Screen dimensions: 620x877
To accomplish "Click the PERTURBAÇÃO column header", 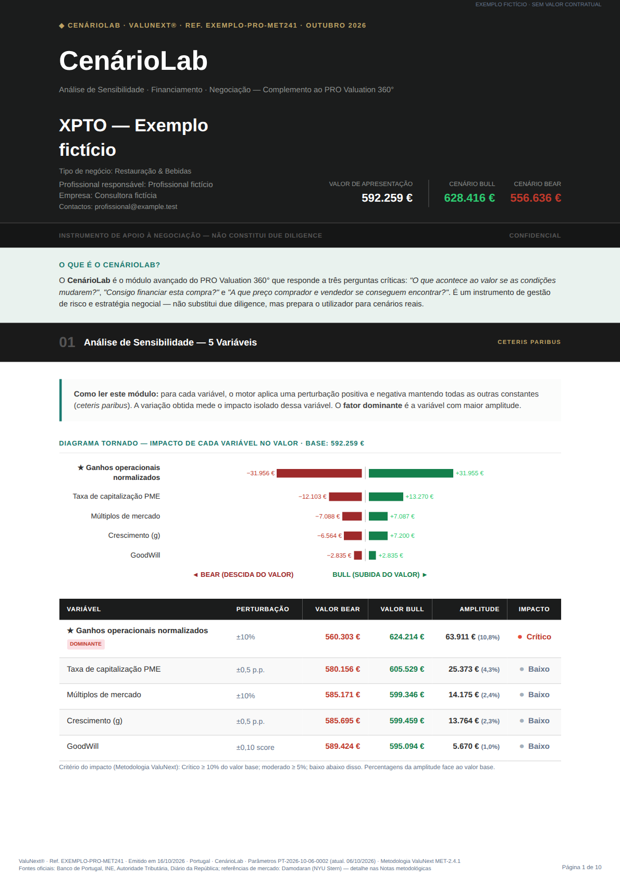I will click(263, 609).
